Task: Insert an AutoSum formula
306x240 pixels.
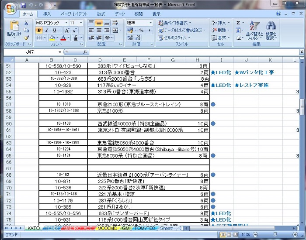Action: pos(238,23)
